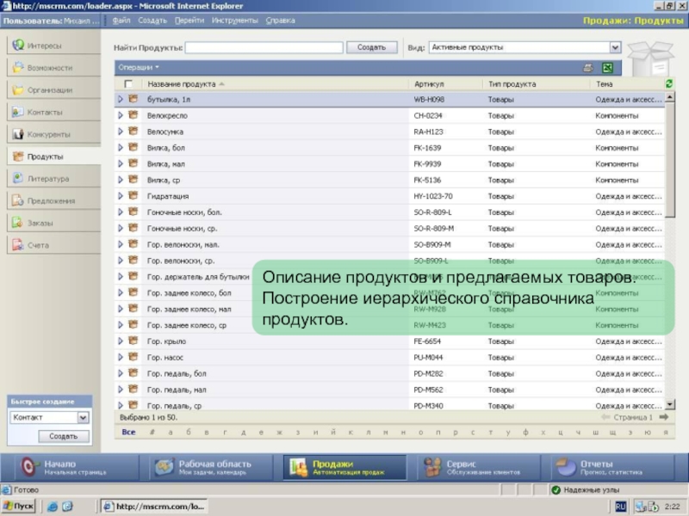This screenshot has width=689, height=516.
Task: Click the Артикул column header
Action: click(429, 83)
